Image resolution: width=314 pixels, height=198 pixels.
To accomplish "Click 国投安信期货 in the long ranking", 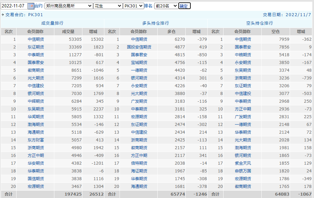I will click(139, 47).
